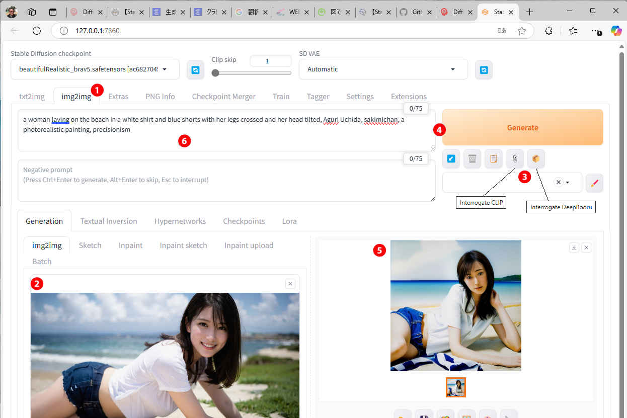This screenshot has height=418, width=627.
Task: Remove the uploaded img2img source image
Action: pyautogui.click(x=290, y=284)
